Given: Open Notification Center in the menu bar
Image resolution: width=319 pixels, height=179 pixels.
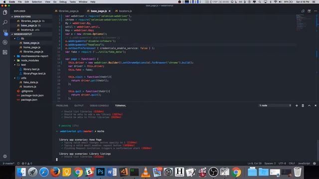Looking at the screenshot, I should click(314, 2).
